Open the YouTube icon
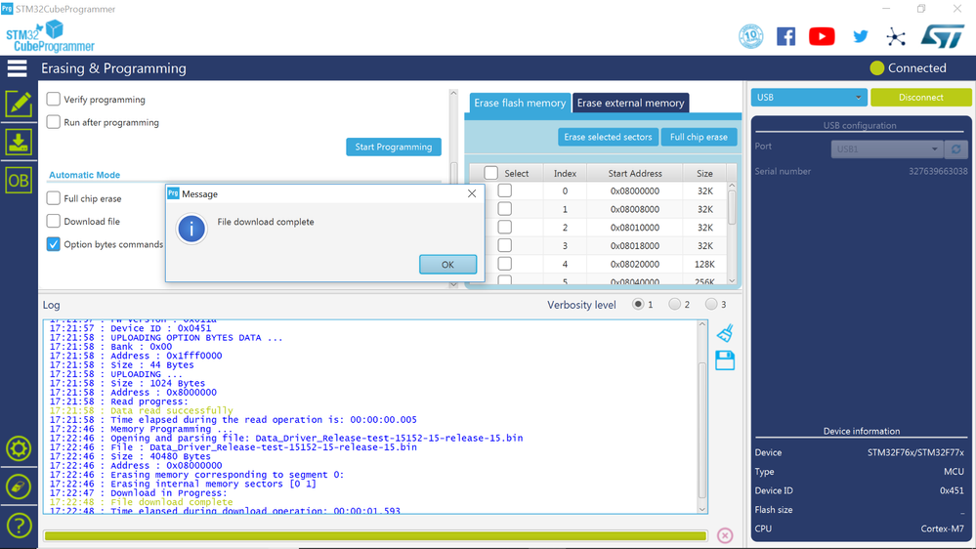 click(x=822, y=37)
